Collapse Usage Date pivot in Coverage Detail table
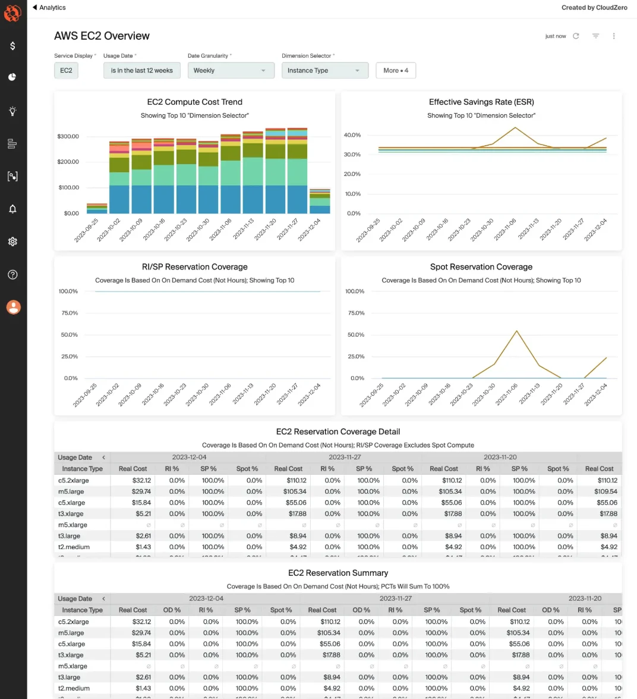Screen dimensions: 637x699 [104, 457]
